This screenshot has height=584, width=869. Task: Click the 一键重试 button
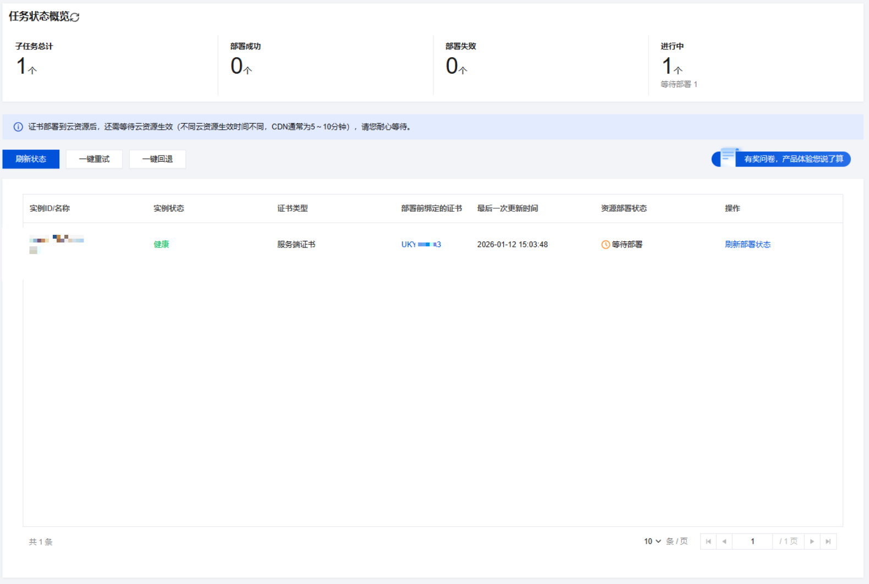click(94, 159)
